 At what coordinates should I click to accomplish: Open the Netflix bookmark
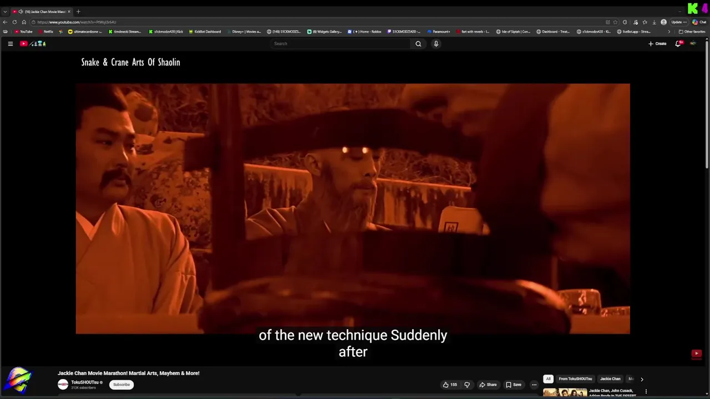45,32
